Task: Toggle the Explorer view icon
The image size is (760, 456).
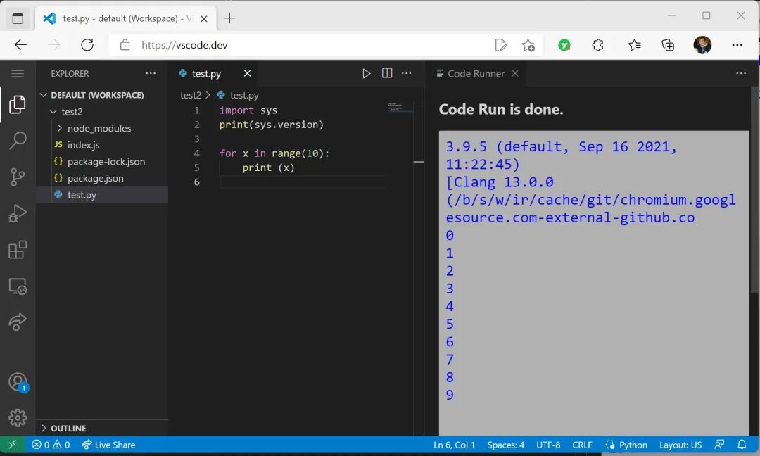Action: tap(18, 104)
